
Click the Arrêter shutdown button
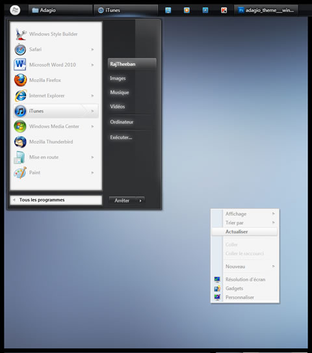tap(123, 201)
